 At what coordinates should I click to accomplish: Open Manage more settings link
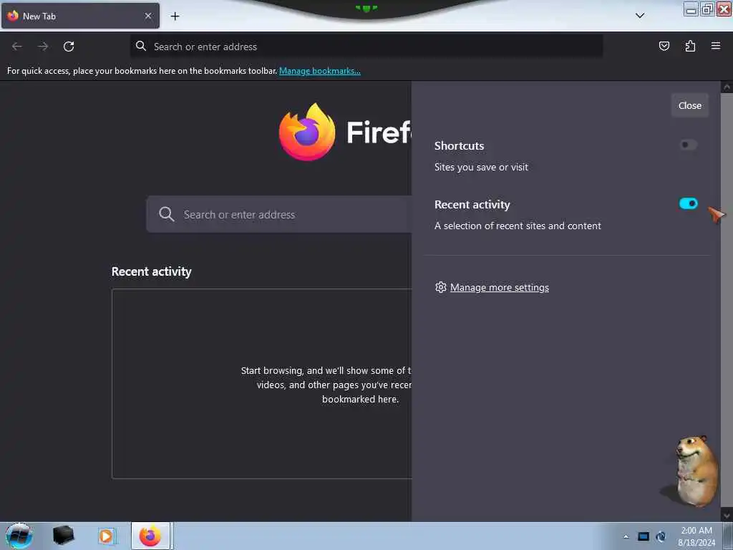(499, 288)
